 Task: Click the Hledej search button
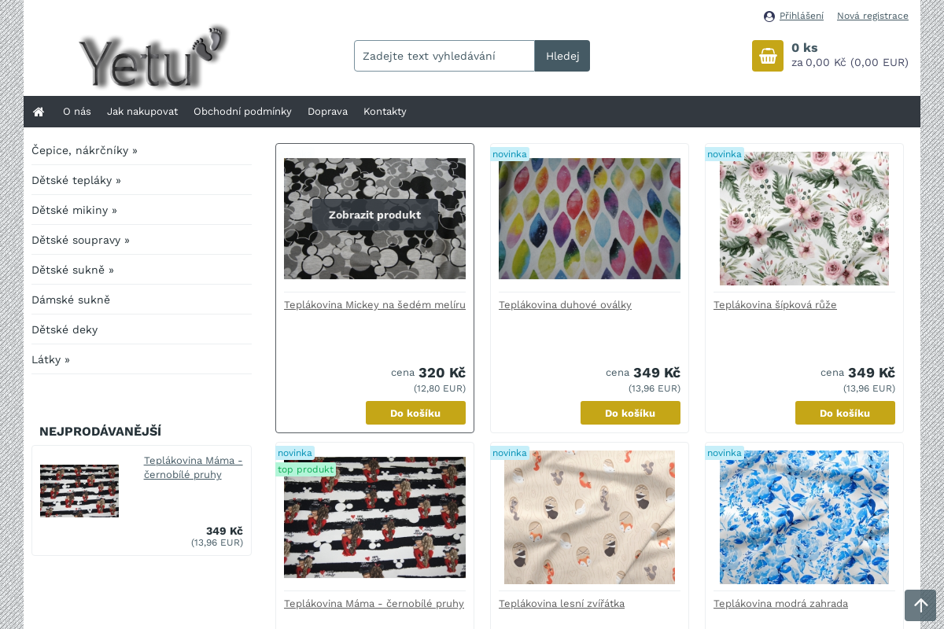click(562, 56)
